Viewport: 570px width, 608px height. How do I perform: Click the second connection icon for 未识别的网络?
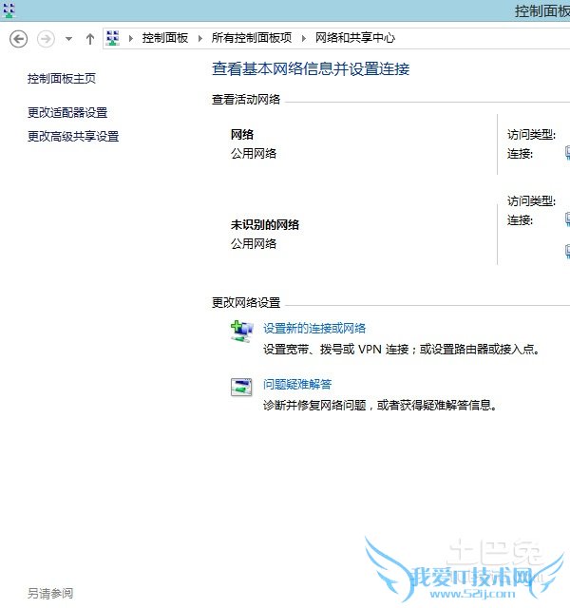click(x=567, y=251)
